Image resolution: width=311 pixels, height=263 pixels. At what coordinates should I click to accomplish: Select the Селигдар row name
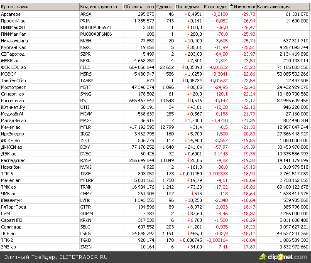[x=11, y=227]
